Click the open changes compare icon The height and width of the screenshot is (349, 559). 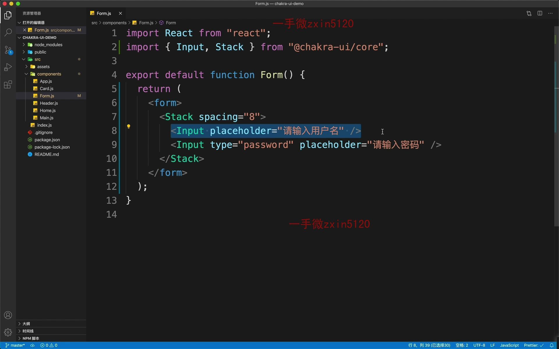pos(529,13)
